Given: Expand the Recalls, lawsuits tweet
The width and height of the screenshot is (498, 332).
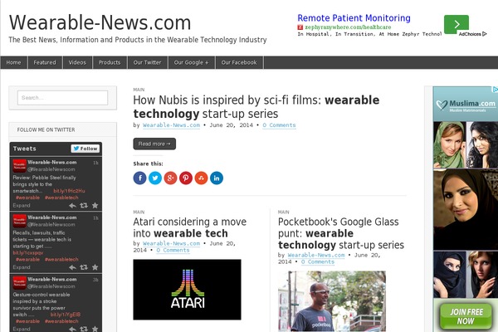Looking at the screenshot, I should pos(22,267).
